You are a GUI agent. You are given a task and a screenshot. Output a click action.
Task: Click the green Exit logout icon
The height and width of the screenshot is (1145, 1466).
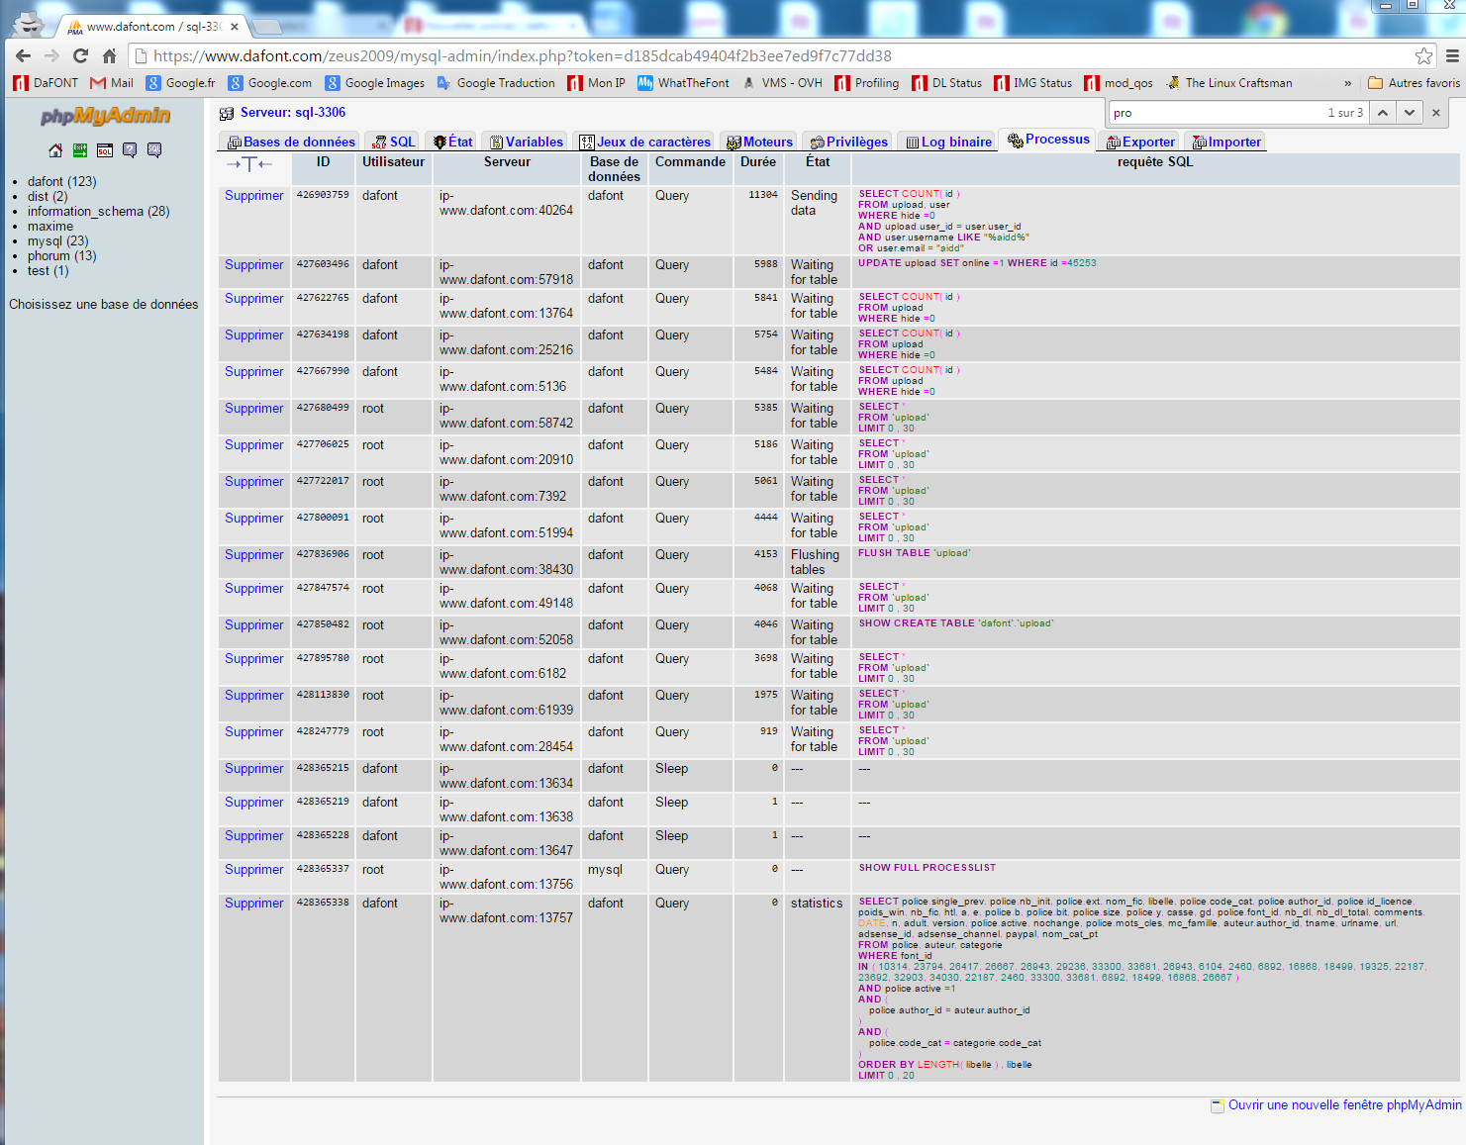click(80, 150)
